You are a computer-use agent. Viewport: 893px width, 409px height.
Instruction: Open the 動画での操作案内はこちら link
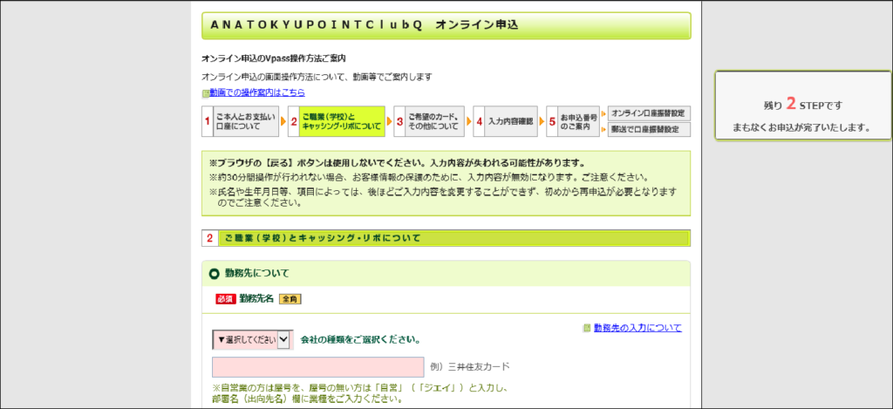[x=257, y=92]
